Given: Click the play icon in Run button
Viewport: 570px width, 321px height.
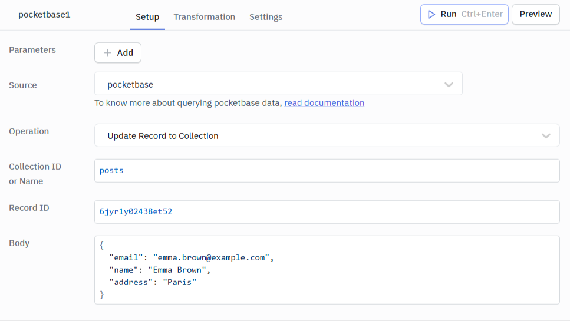Looking at the screenshot, I should pos(431,14).
